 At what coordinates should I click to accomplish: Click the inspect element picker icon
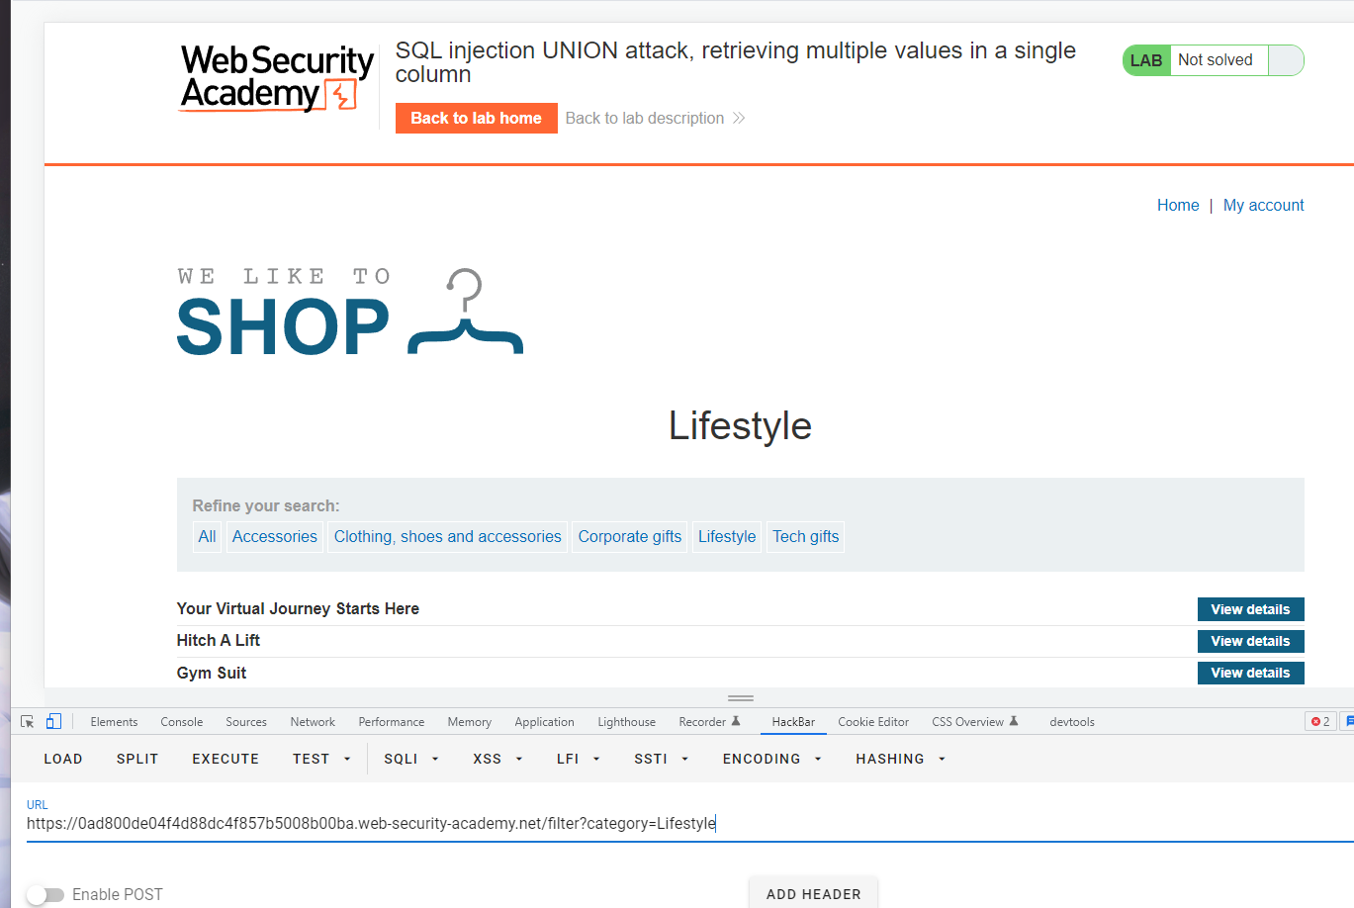(x=28, y=722)
